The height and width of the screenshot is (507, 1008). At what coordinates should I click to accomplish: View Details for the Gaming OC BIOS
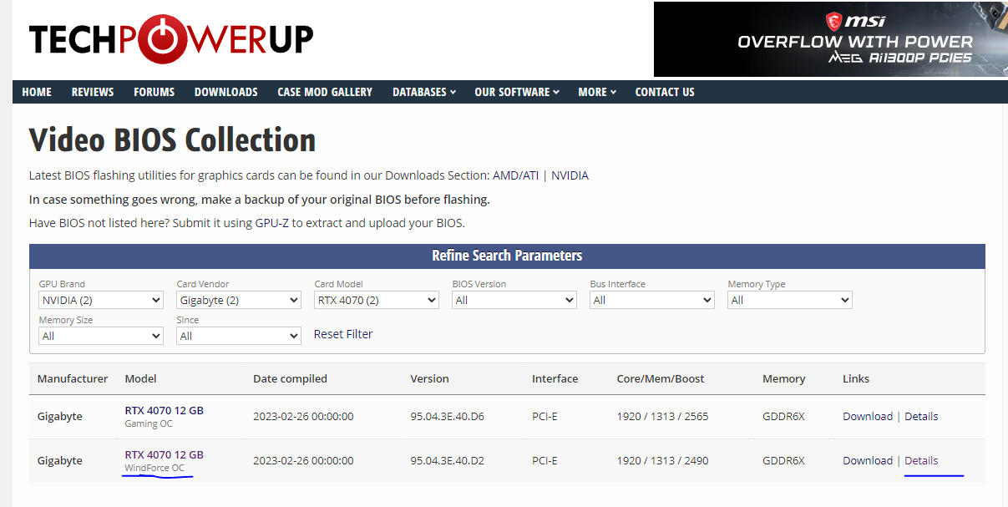[x=921, y=416]
